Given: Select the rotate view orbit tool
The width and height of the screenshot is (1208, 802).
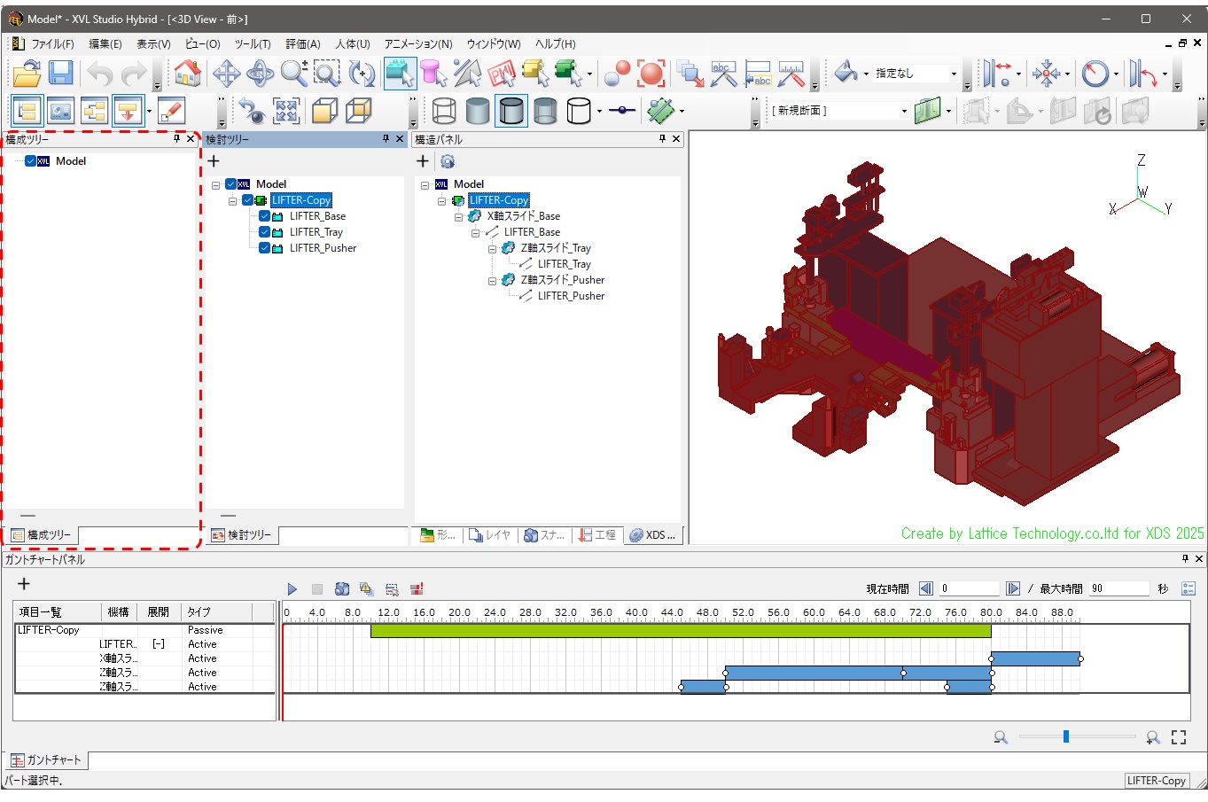Looking at the screenshot, I should pyautogui.click(x=260, y=74).
